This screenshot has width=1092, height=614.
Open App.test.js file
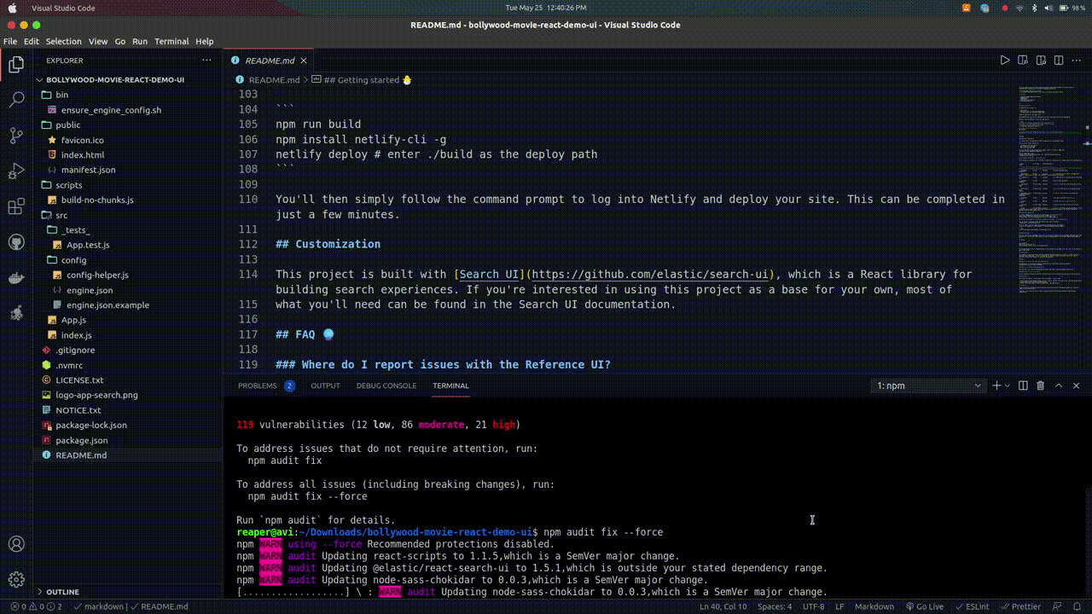pyautogui.click(x=128, y=245)
